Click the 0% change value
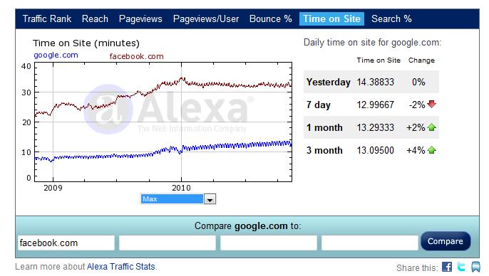489x276 pixels. [x=418, y=82]
